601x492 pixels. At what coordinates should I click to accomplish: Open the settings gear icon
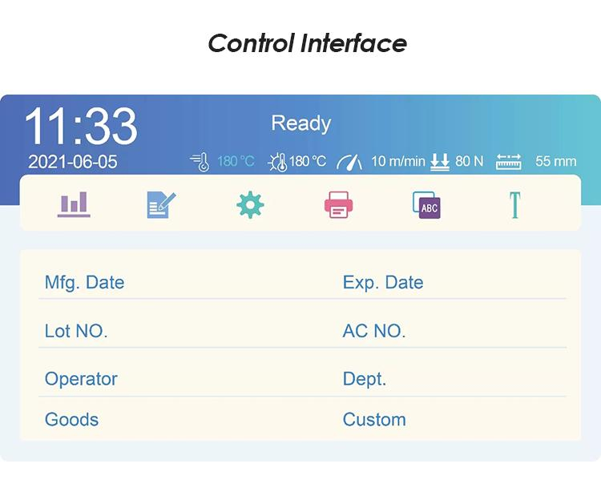(x=250, y=204)
